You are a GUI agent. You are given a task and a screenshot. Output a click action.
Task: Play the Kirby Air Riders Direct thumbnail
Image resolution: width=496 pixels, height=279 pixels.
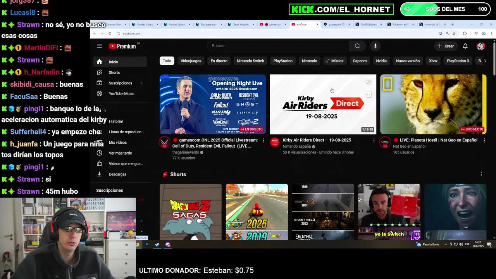coord(323,104)
